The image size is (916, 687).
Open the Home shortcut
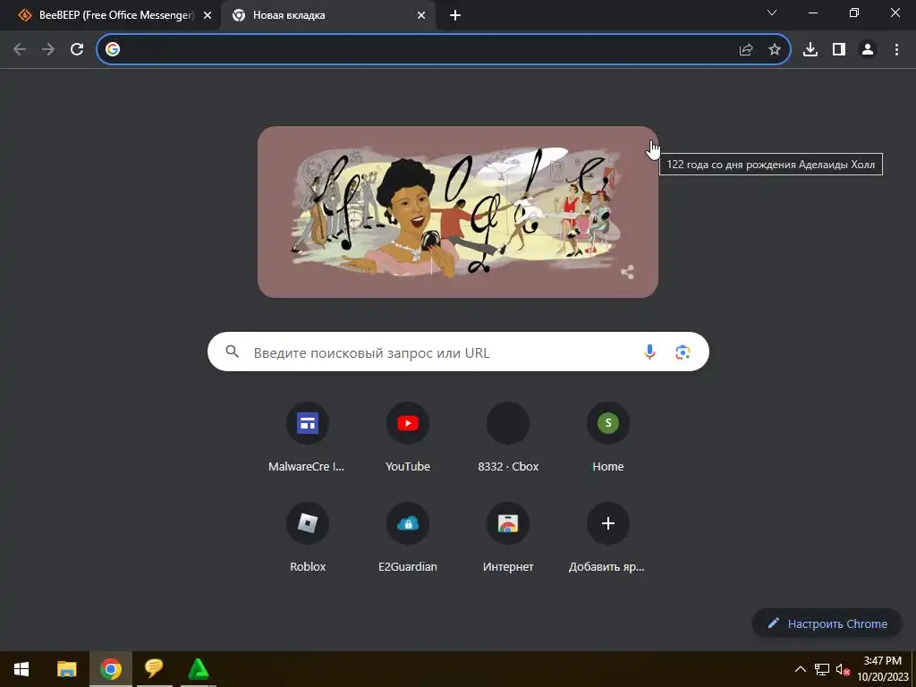(x=608, y=437)
